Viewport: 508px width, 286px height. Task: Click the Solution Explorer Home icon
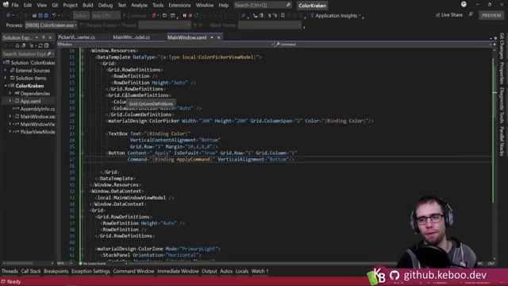click(x=17, y=46)
